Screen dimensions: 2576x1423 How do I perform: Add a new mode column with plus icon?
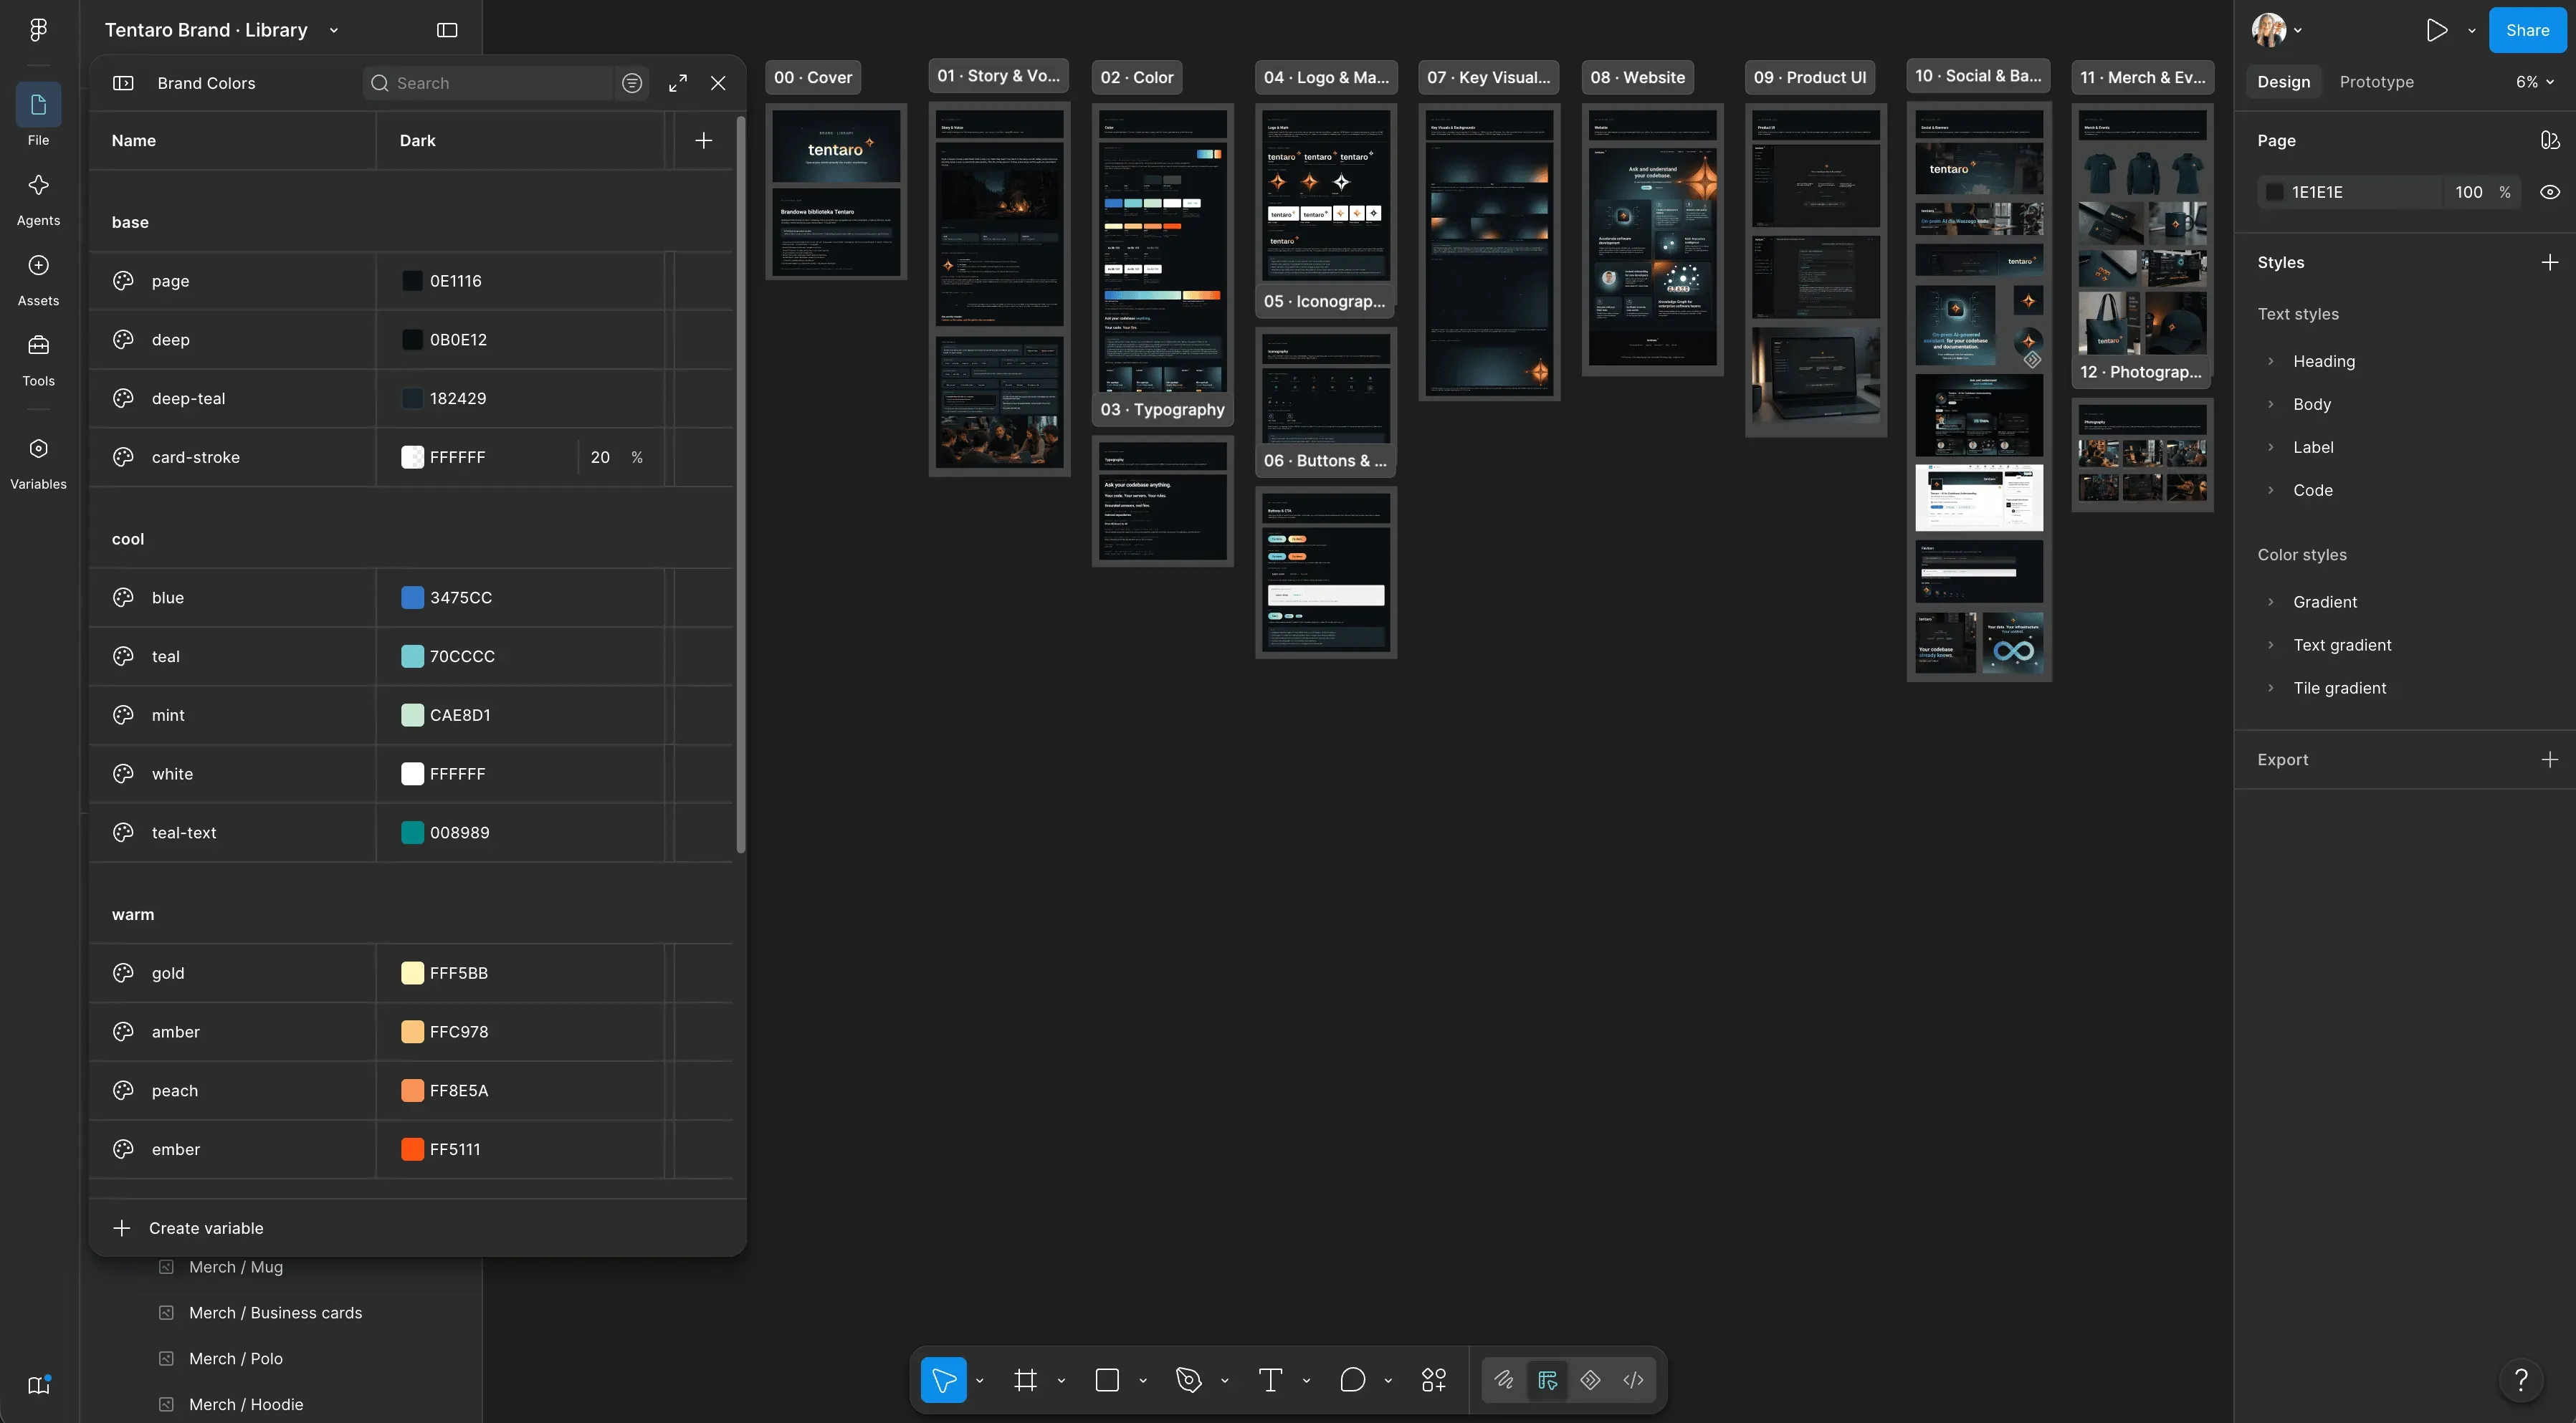point(704,140)
